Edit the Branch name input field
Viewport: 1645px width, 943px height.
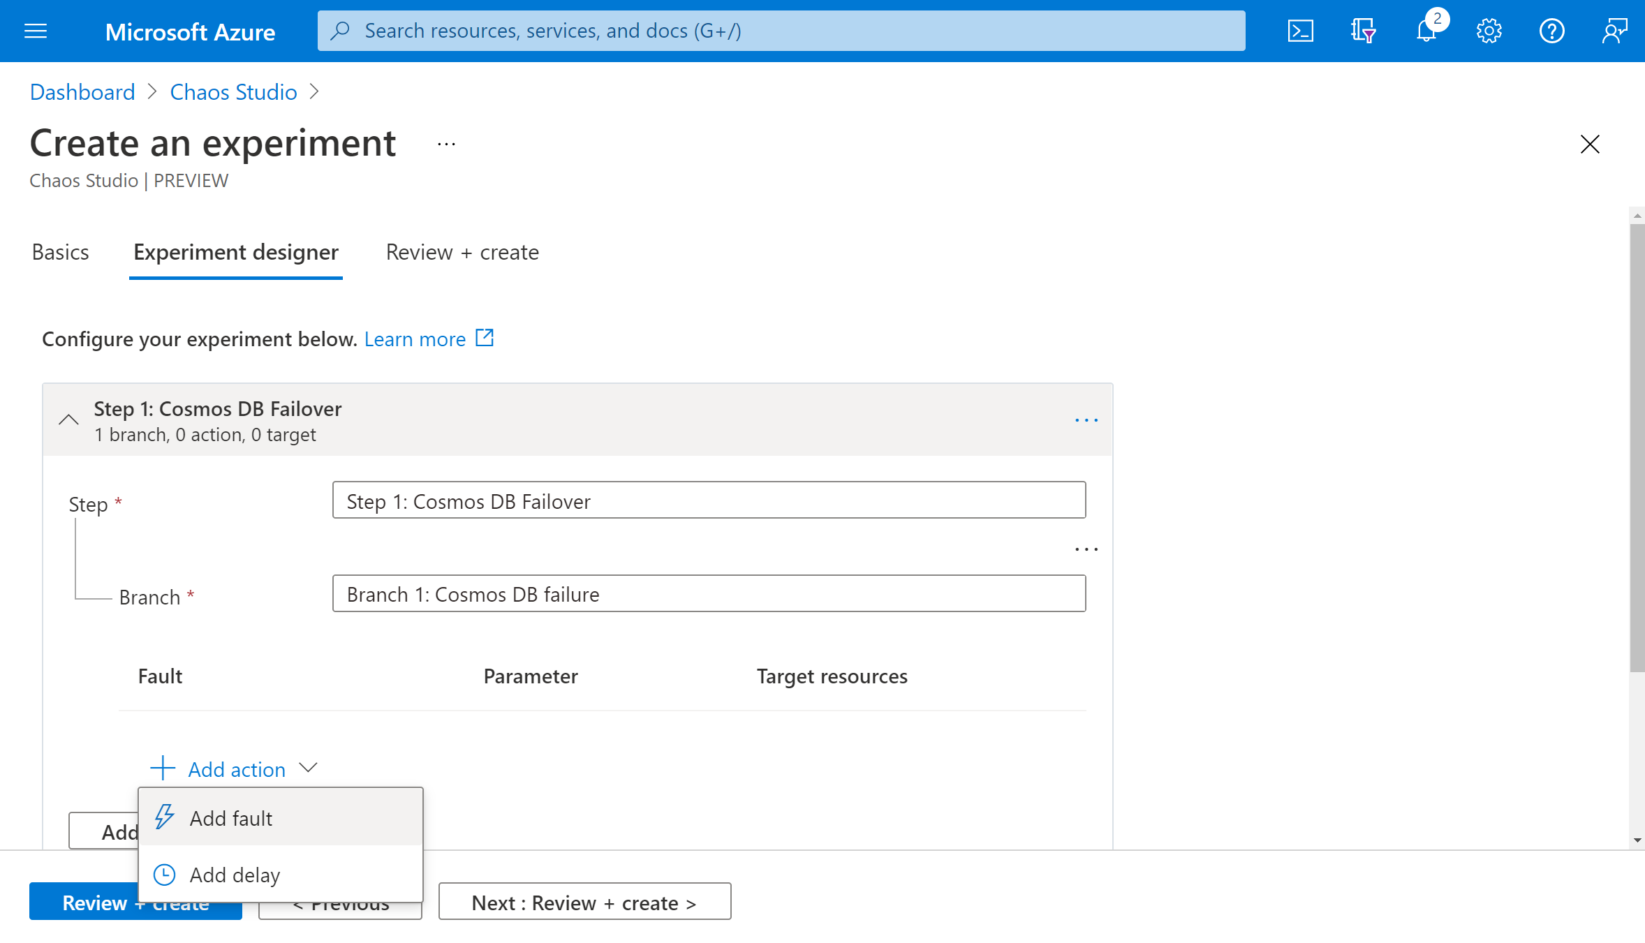(x=709, y=594)
